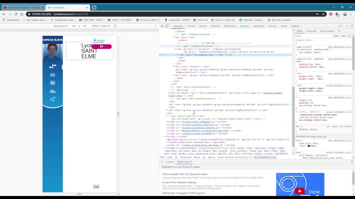Viewport: 355px width, 199px height.
Task: Open the Event Listeners tab
Action: pos(327,31)
